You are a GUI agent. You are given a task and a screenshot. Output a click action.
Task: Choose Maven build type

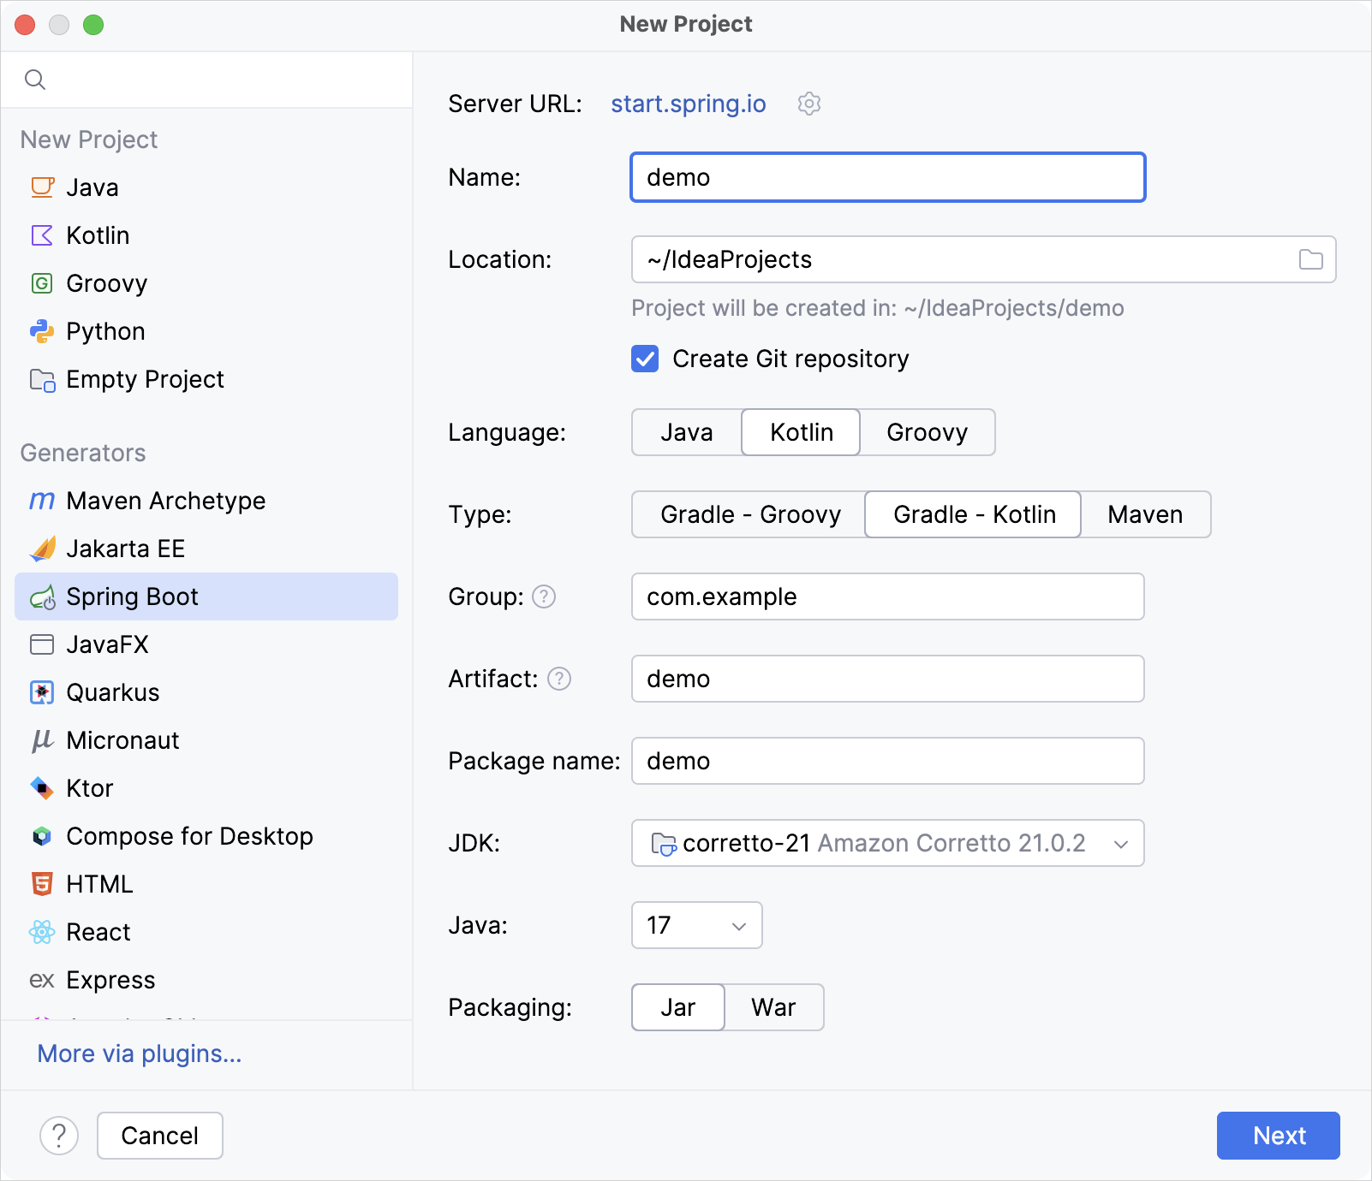[x=1145, y=514]
